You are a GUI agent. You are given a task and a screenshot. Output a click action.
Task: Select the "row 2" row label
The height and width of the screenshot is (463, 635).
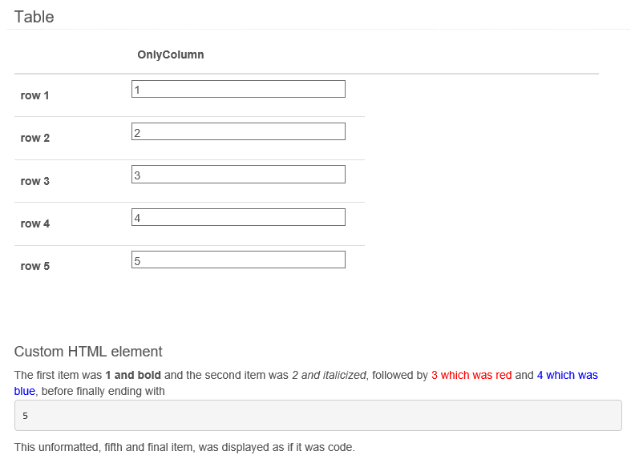click(x=35, y=138)
